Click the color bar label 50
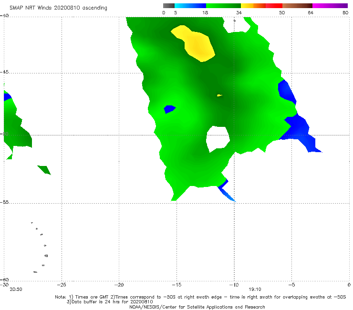This screenshot has height=310, width=353. tap(282, 13)
